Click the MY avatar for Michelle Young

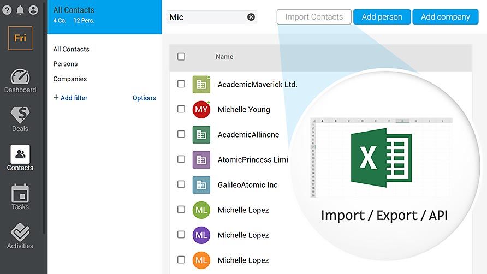[x=201, y=109]
